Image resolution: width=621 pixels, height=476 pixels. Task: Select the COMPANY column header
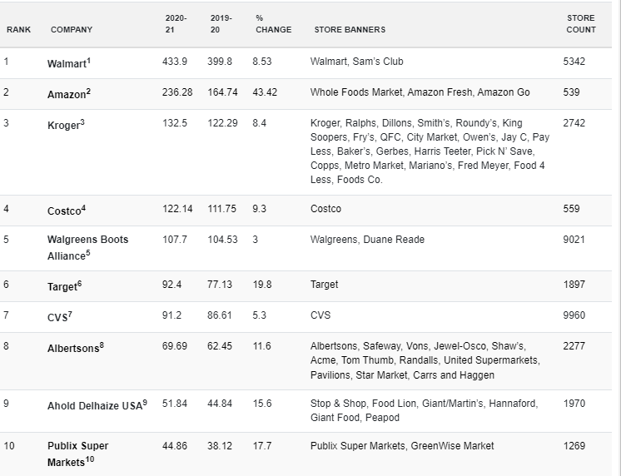[x=72, y=30]
